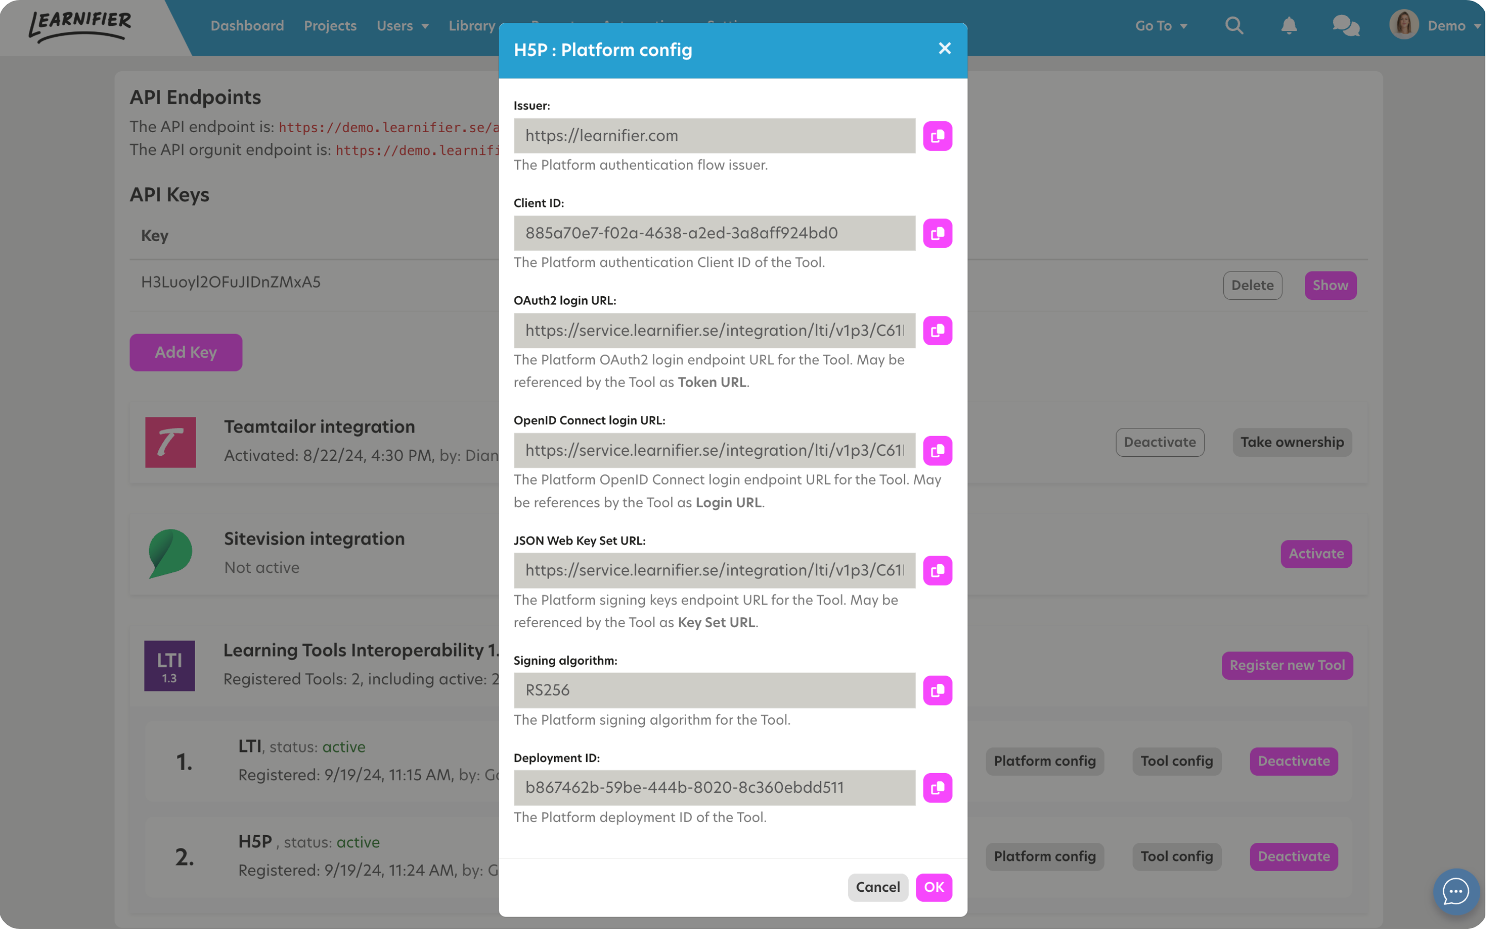Click Register new Tool
The width and height of the screenshot is (1486, 929).
click(1287, 666)
